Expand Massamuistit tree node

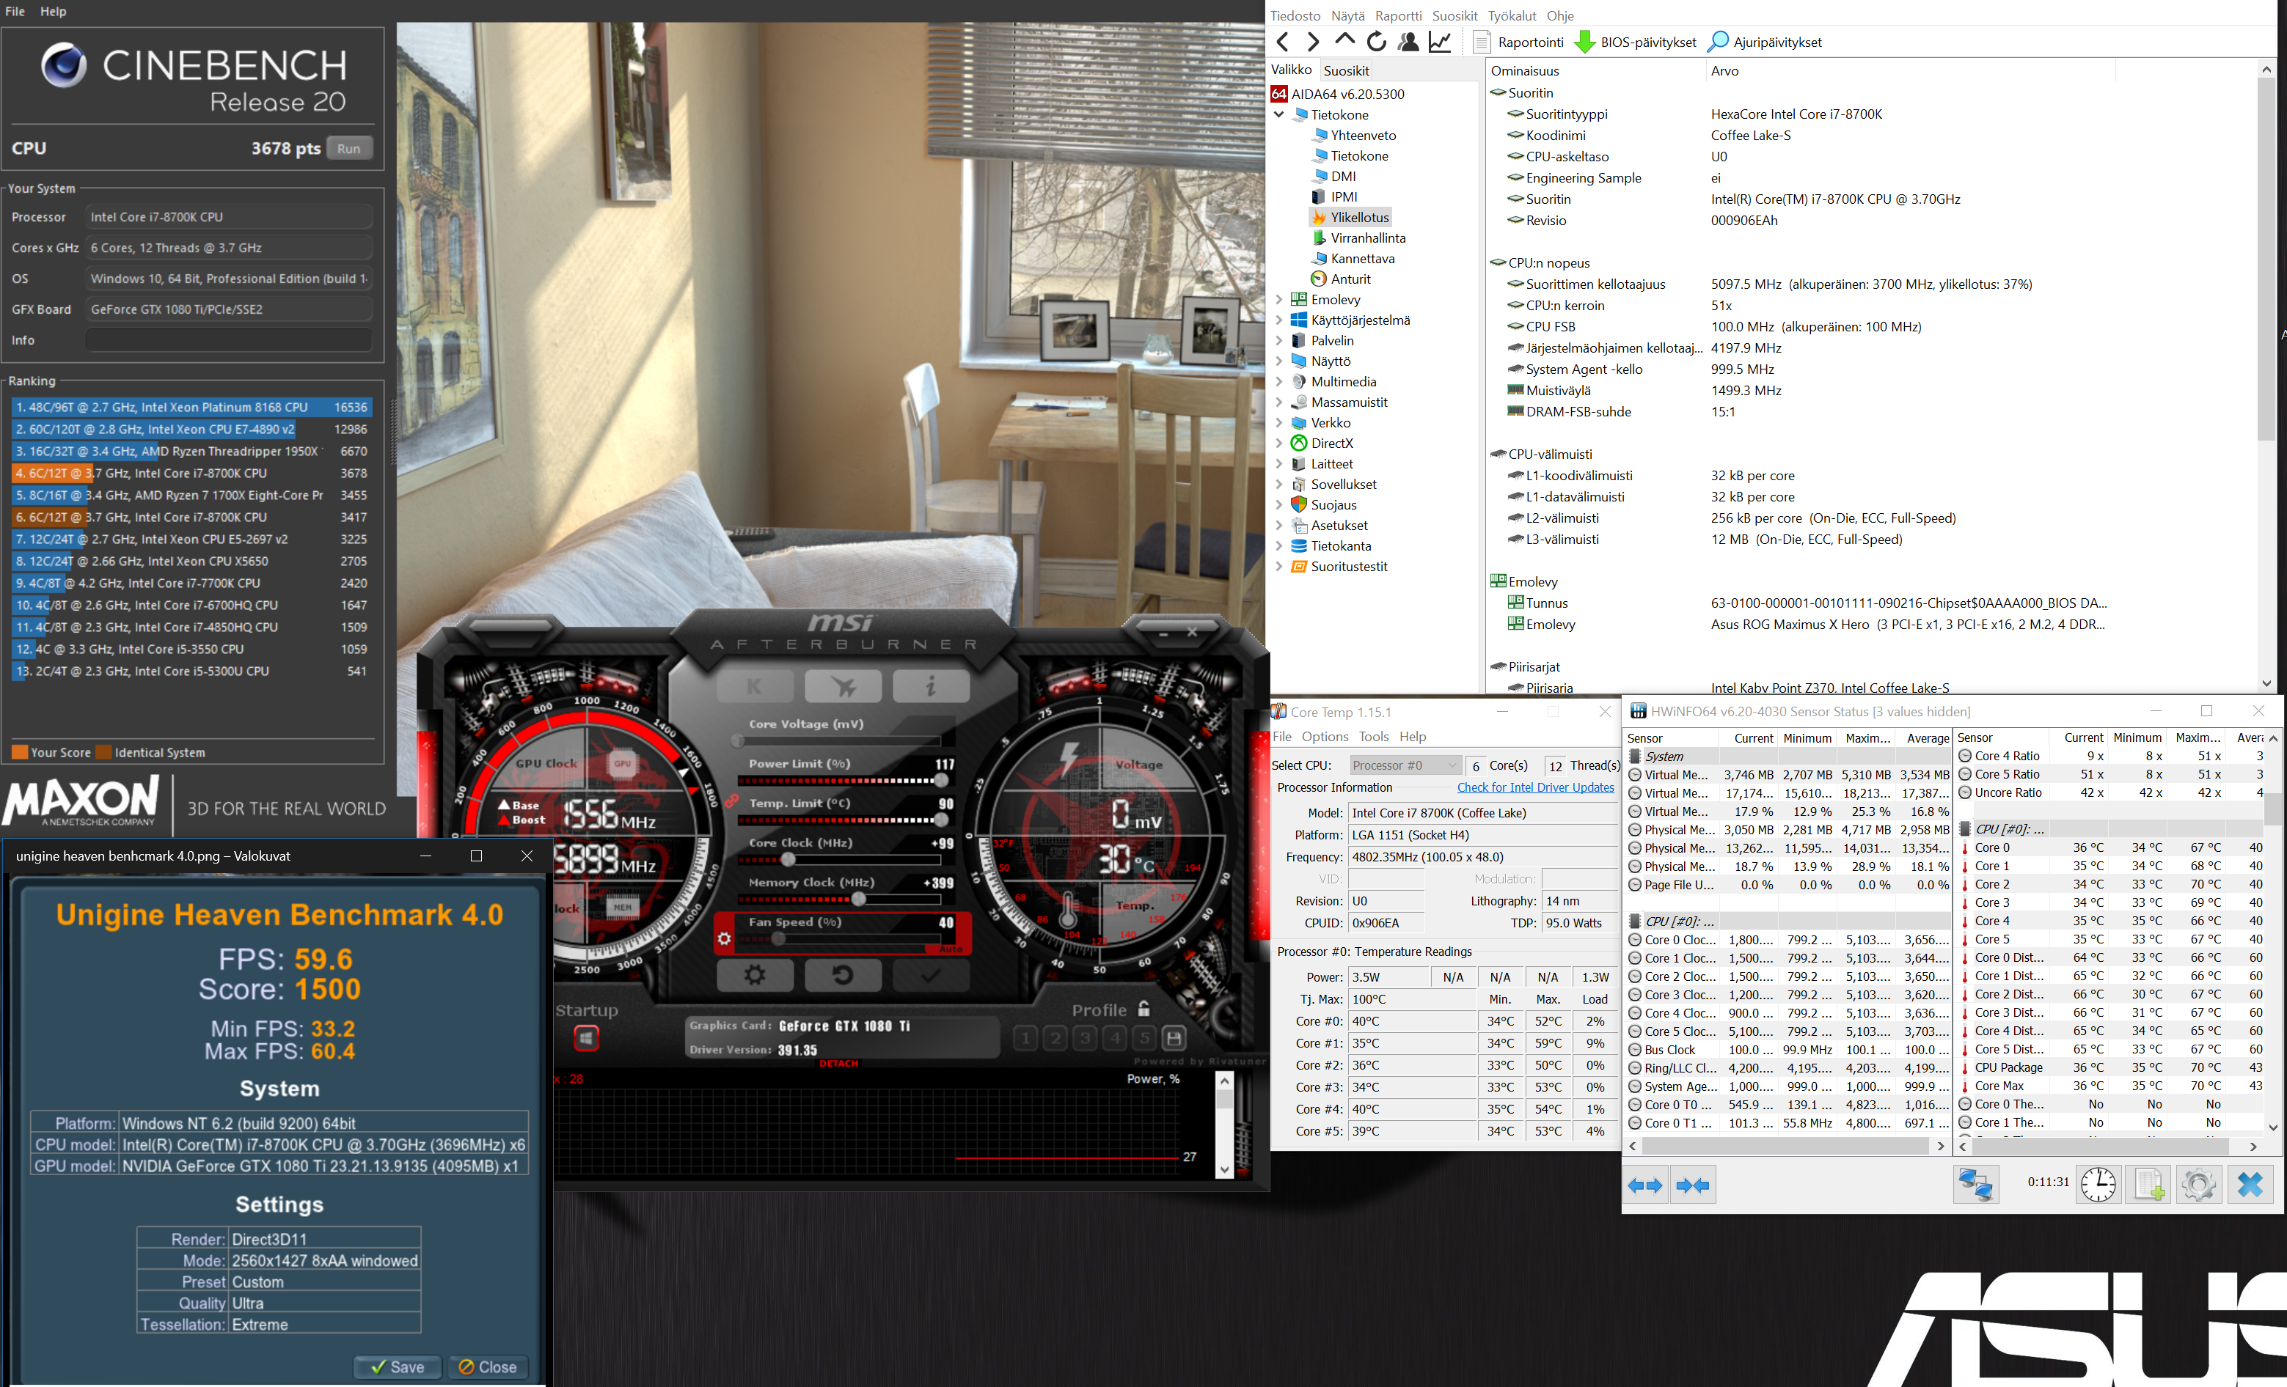(x=1279, y=402)
